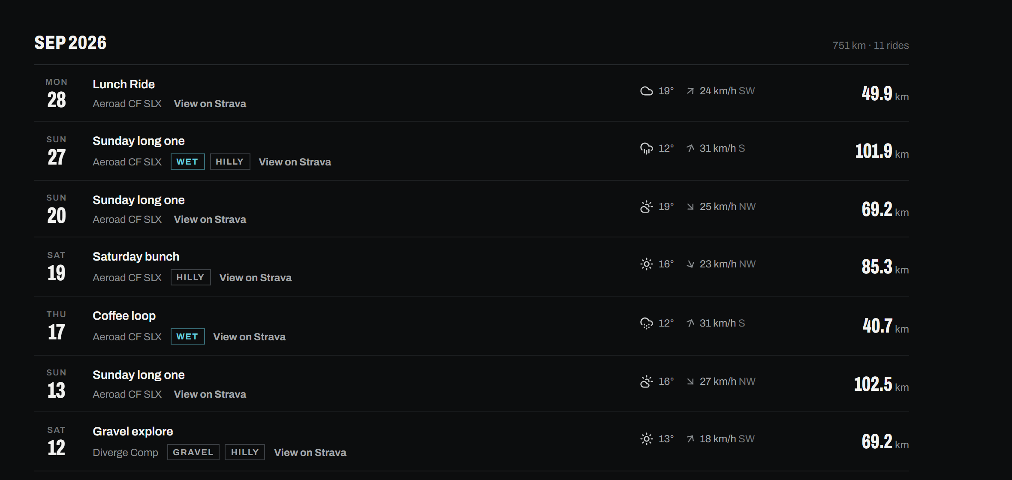Viewport: 1012px width, 480px height.
Task: Click the cloudy weather icon for Lunch Ride
Action: click(646, 91)
